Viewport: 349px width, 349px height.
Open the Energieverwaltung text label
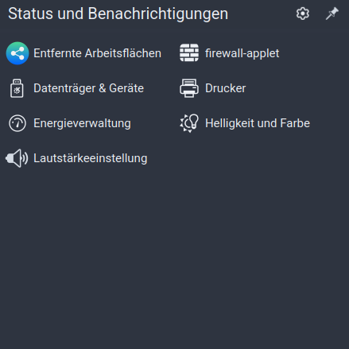82,123
